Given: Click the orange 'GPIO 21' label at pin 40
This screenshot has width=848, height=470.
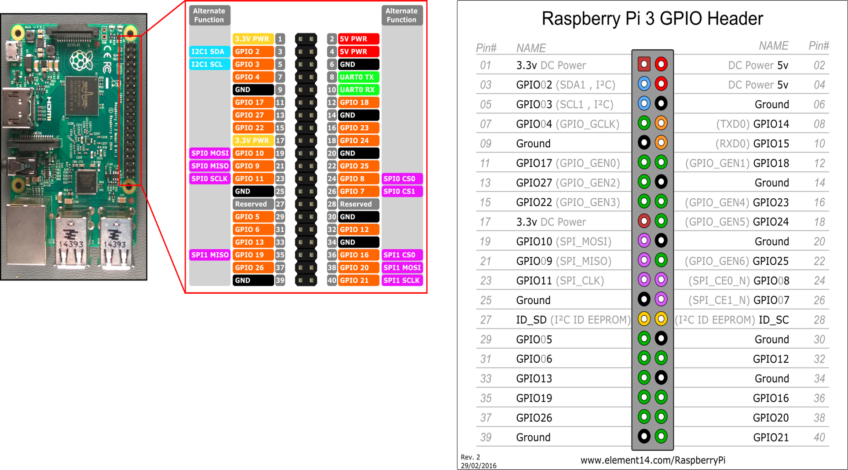Looking at the screenshot, I should (x=358, y=280).
